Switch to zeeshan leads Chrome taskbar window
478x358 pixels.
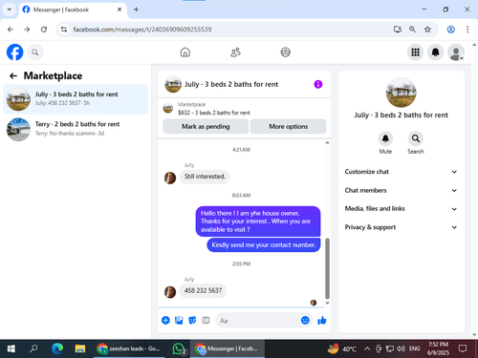[128, 348]
